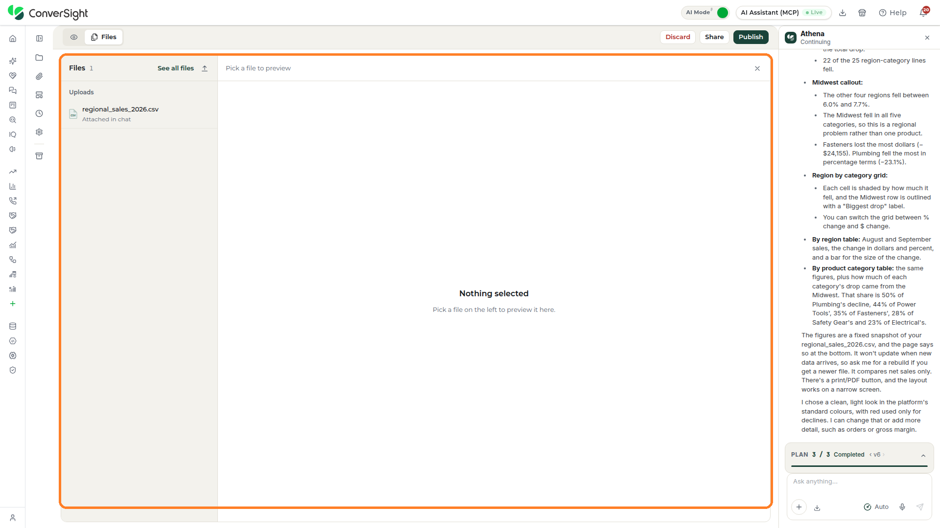Click the See all files link
This screenshot has width=940, height=528.
tap(175, 68)
